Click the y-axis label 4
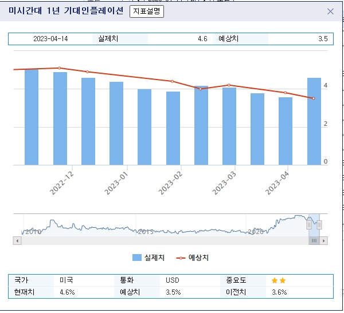344x313 pixels. click(x=325, y=85)
